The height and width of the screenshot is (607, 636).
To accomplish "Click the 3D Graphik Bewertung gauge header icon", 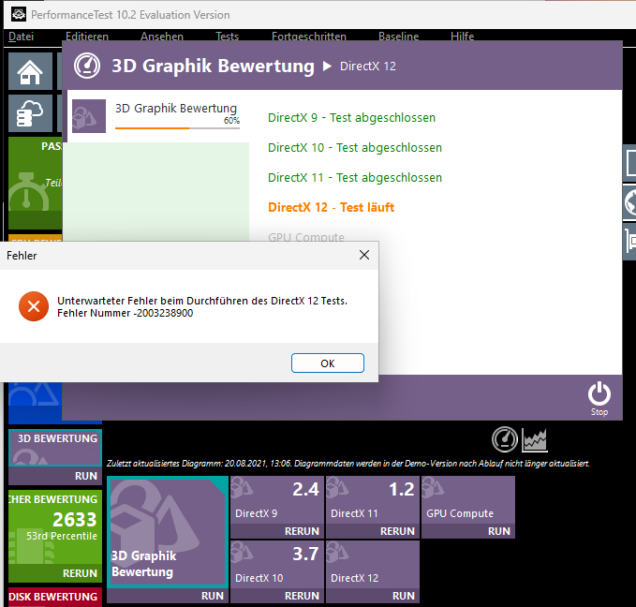I will click(x=87, y=66).
